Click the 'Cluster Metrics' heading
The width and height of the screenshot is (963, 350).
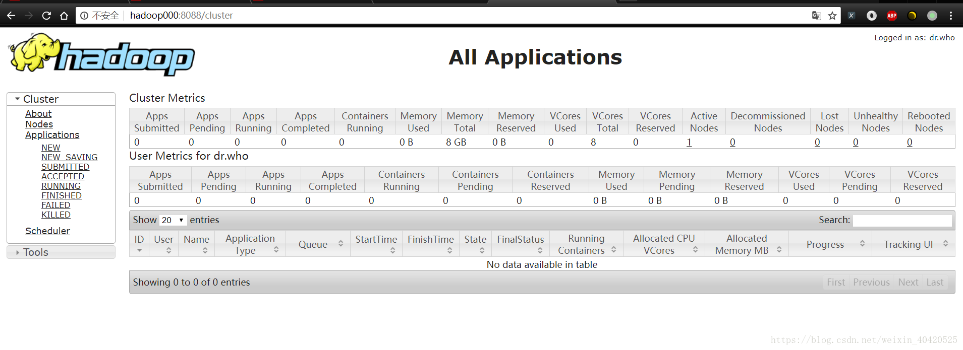167,98
